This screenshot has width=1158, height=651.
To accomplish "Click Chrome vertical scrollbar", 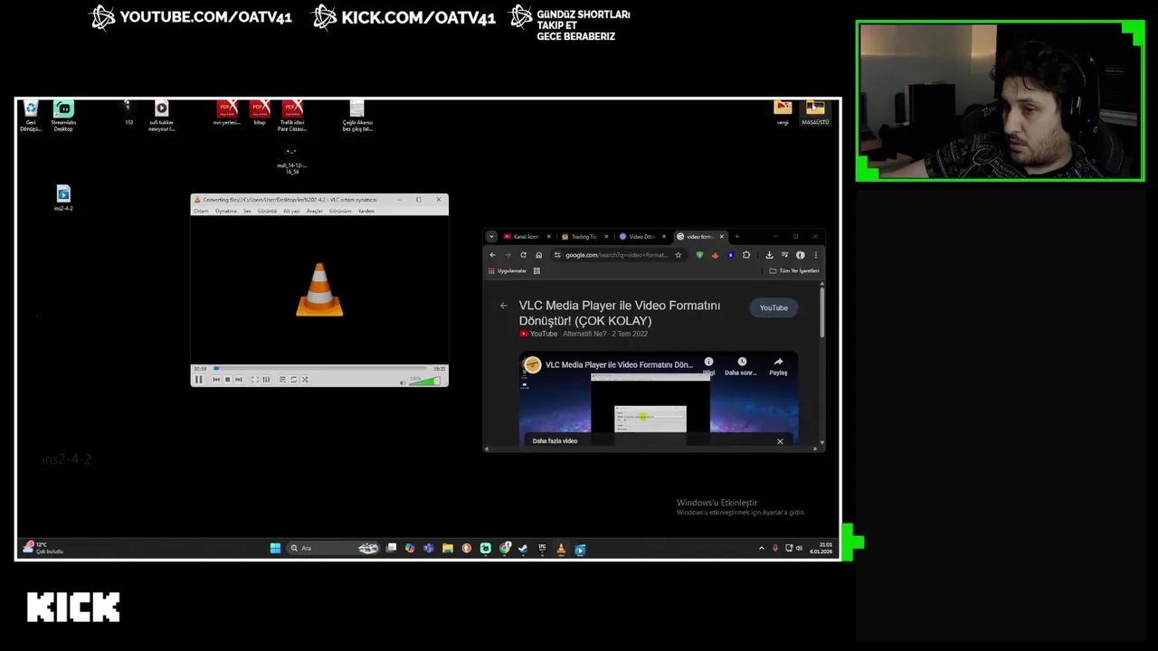I will (x=821, y=312).
